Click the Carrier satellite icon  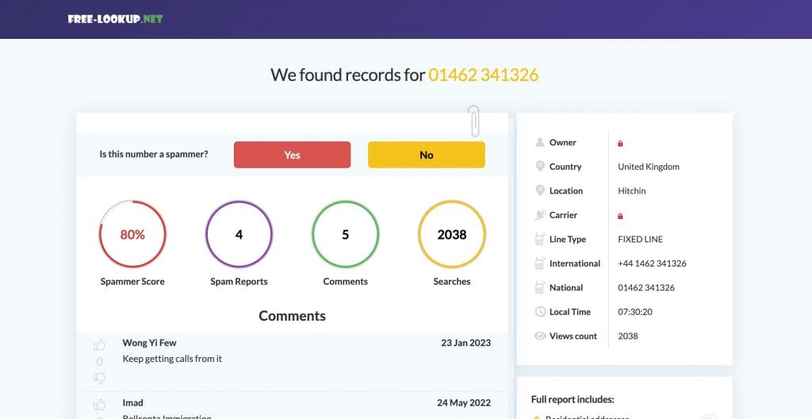540,215
